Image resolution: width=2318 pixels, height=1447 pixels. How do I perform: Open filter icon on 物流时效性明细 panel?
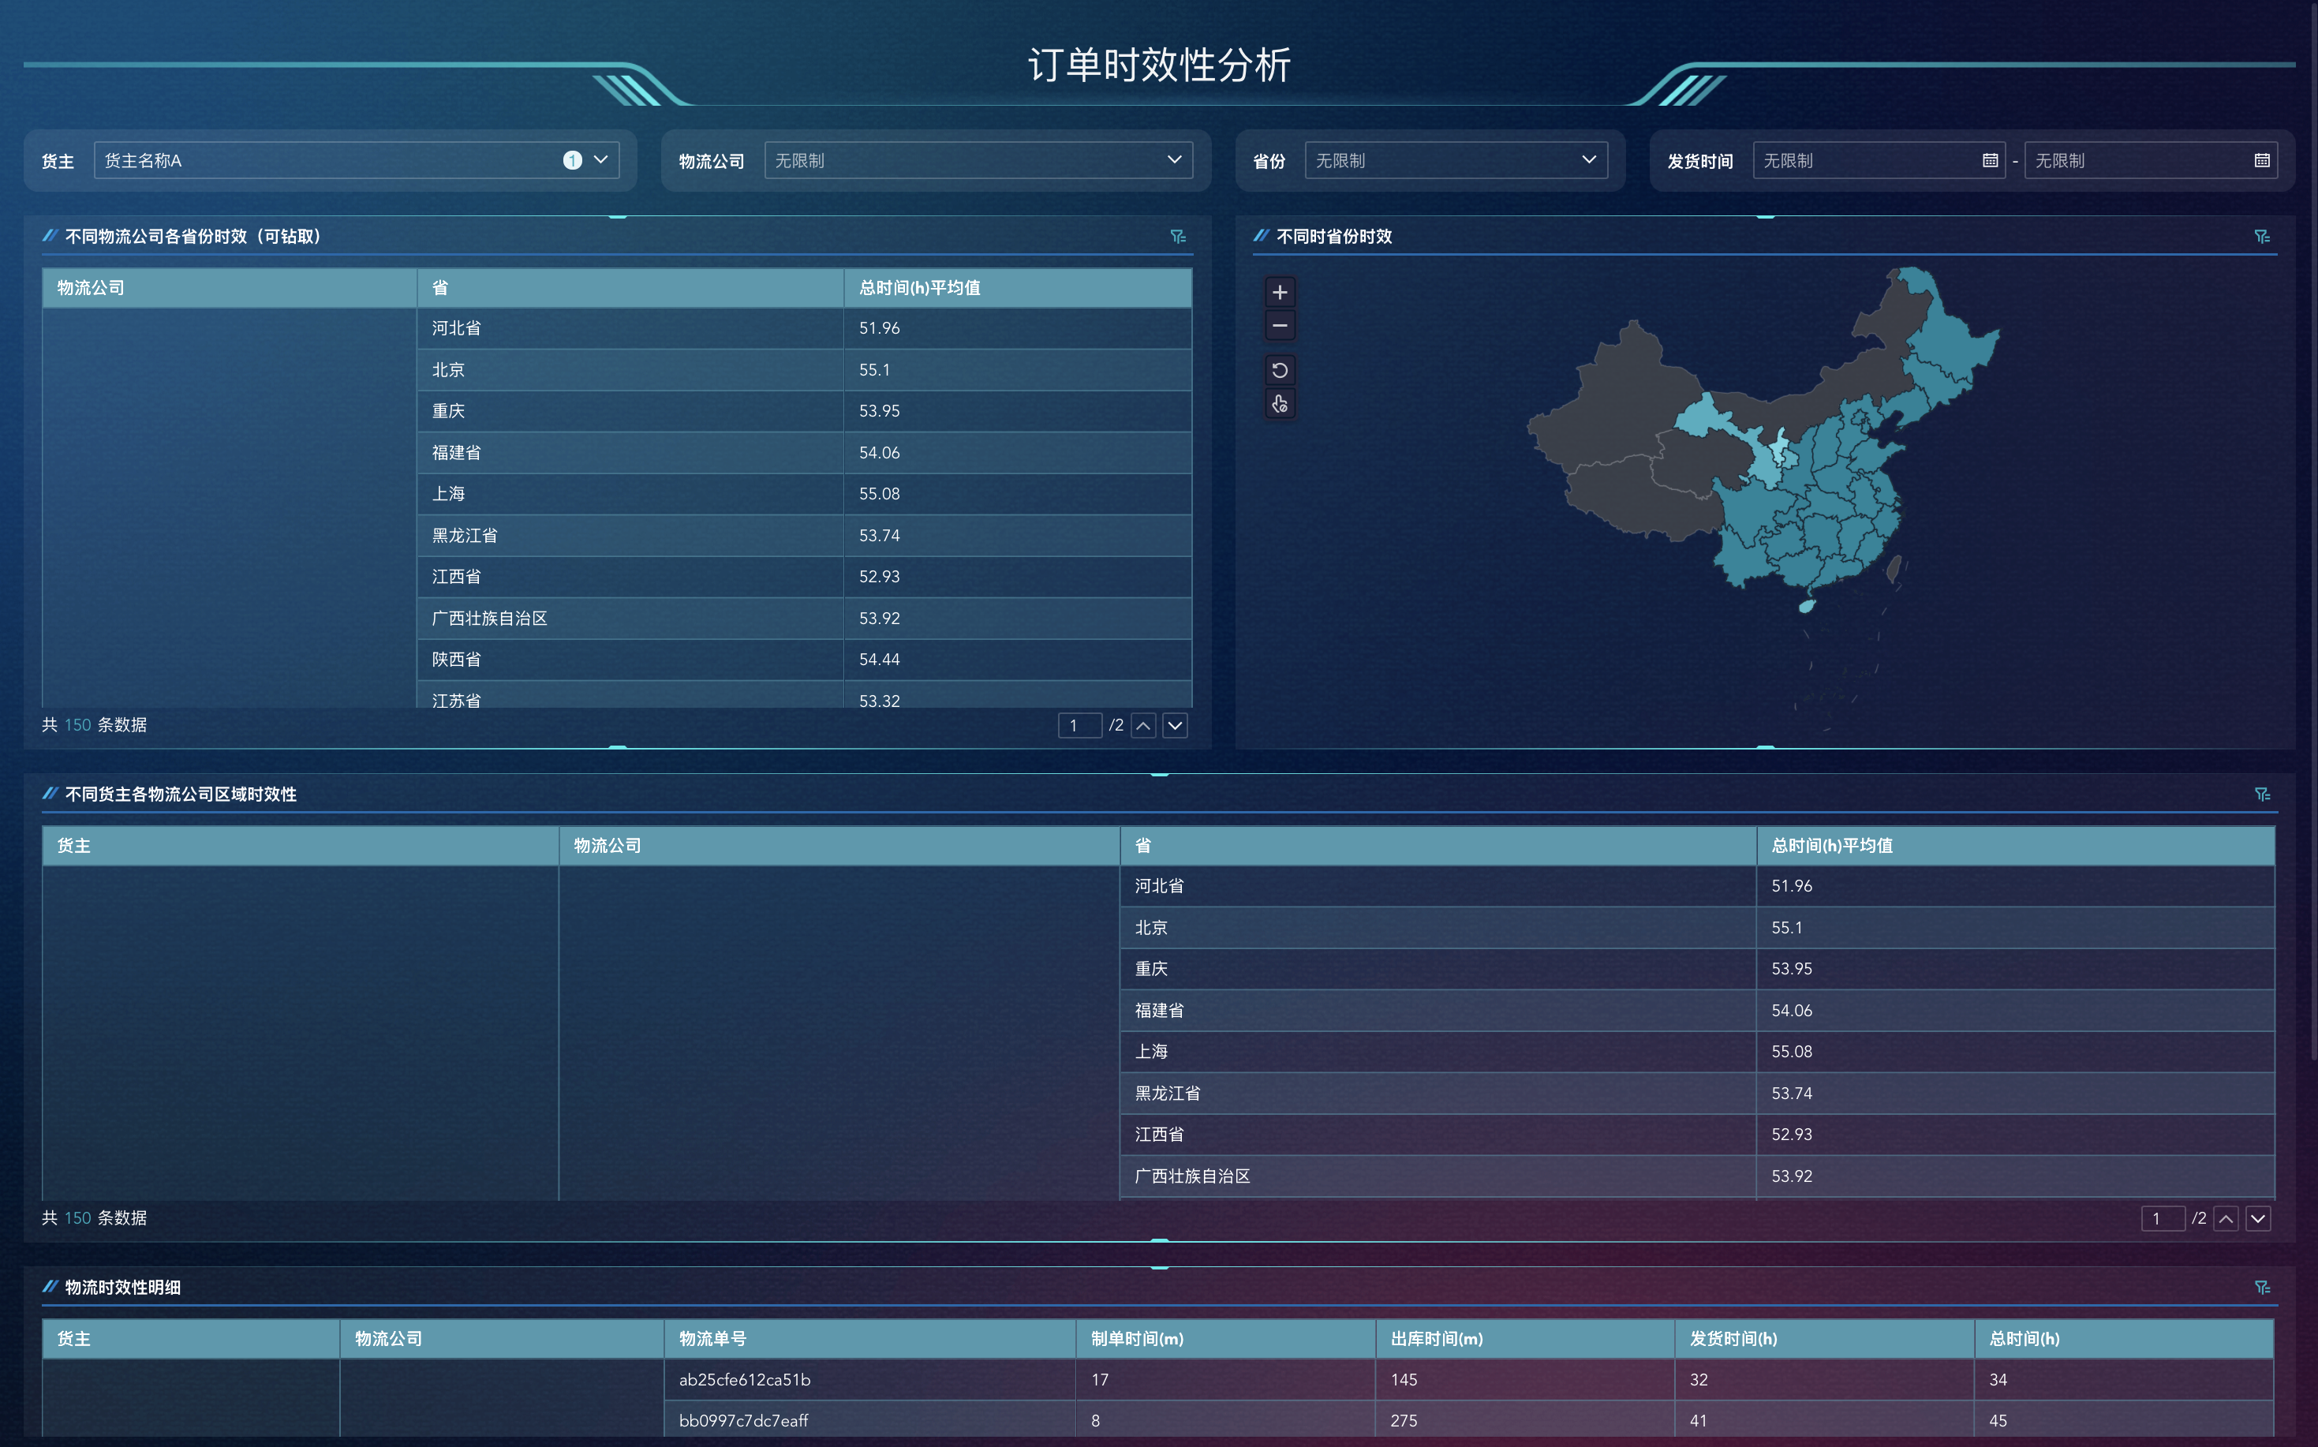point(2261,1287)
